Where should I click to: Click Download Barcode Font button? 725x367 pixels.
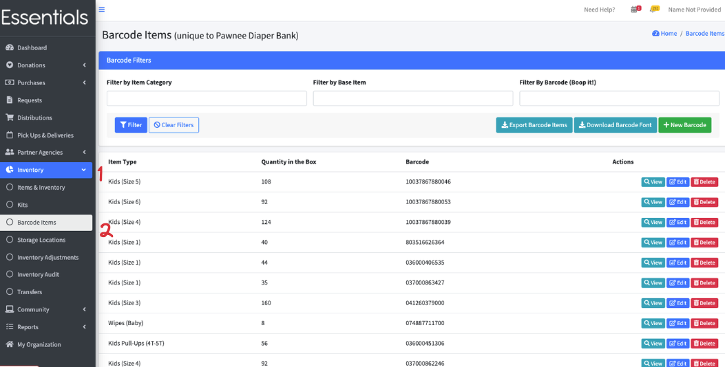(616, 125)
